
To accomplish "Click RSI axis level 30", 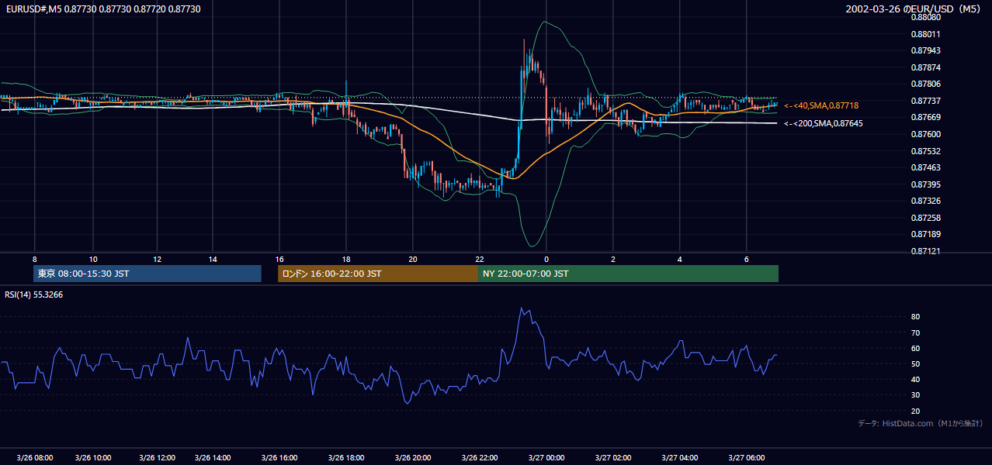I will pos(916,395).
